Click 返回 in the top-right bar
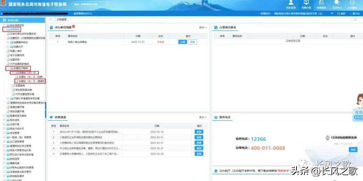The height and width of the screenshot is (181, 363). tap(341, 14)
